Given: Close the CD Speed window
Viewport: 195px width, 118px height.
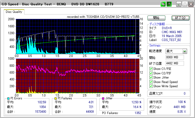Looking at the screenshot, I should [x=191, y=4].
